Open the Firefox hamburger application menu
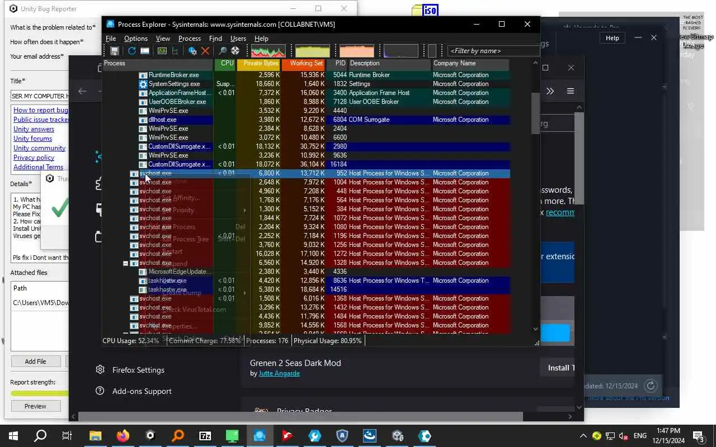The image size is (716, 447). click(x=571, y=91)
